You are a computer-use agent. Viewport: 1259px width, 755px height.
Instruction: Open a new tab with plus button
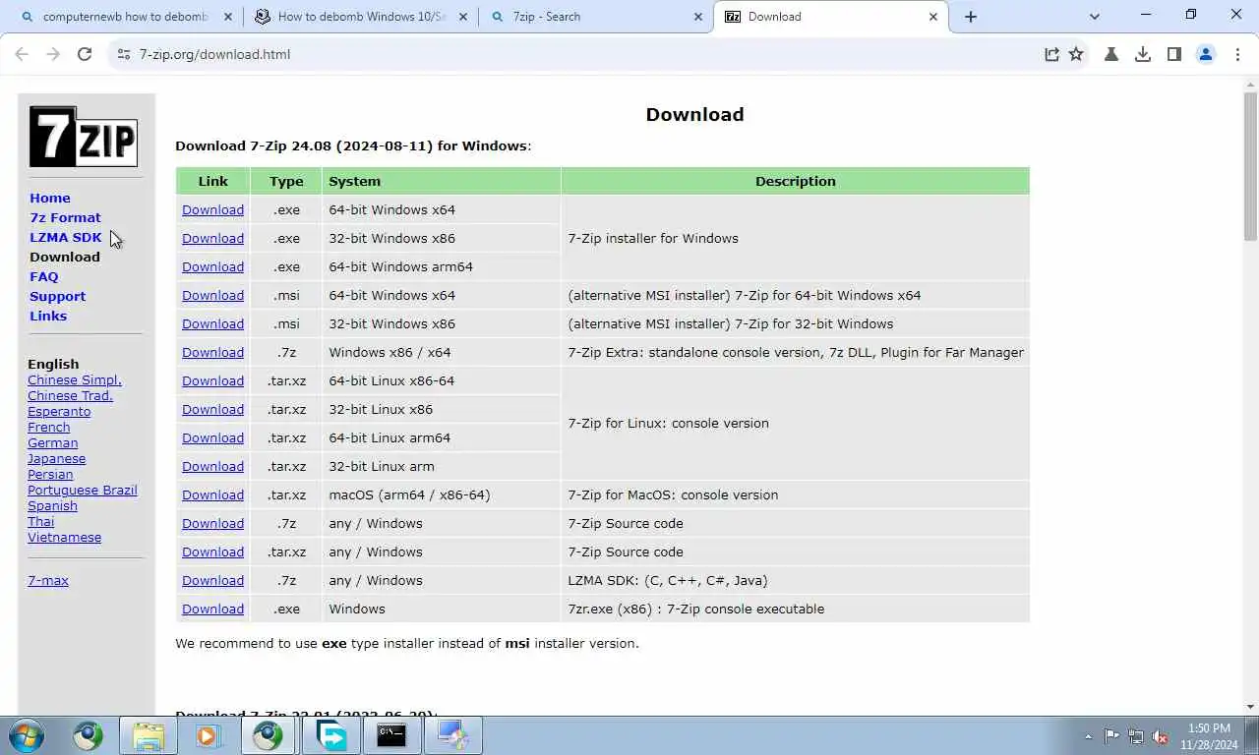click(971, 17)
